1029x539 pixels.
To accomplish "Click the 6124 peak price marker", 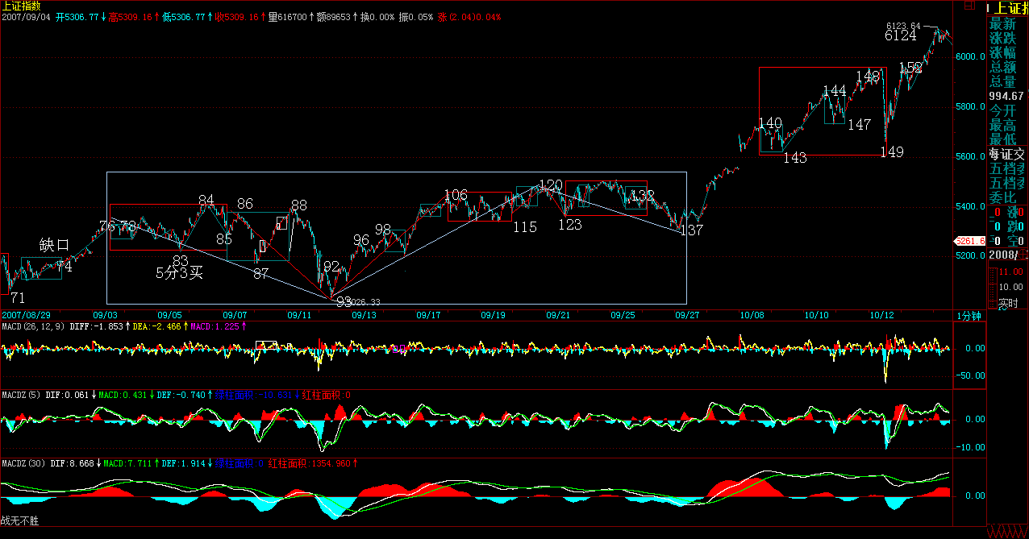I will click(900, 36).
